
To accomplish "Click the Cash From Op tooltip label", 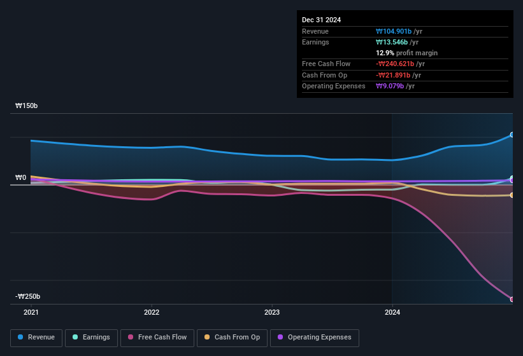I will (324, 75).
